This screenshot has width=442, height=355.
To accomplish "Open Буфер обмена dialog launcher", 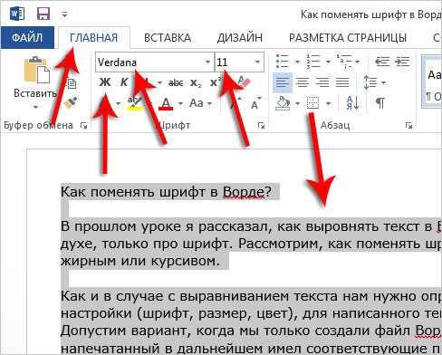I will coord(83,125).
